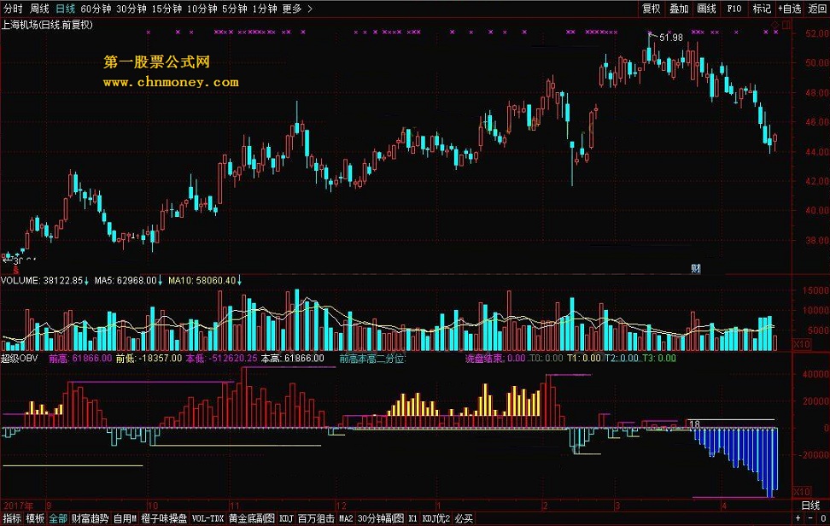Viewport: 830px width, 526px height.
Task: Click 前高本高二分位 label
Action: pyautogui.click(x=372, y=359)
